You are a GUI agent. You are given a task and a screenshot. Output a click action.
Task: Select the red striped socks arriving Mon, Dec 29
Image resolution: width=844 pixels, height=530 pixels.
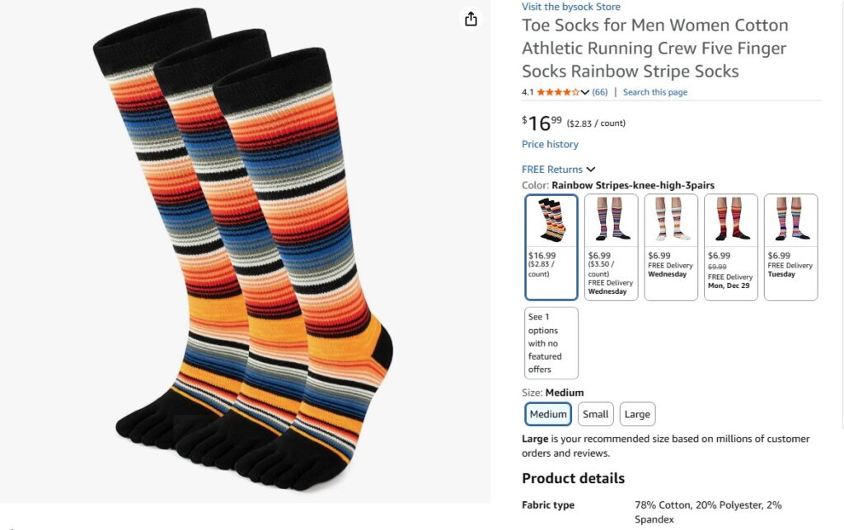[x=730, y=247]
